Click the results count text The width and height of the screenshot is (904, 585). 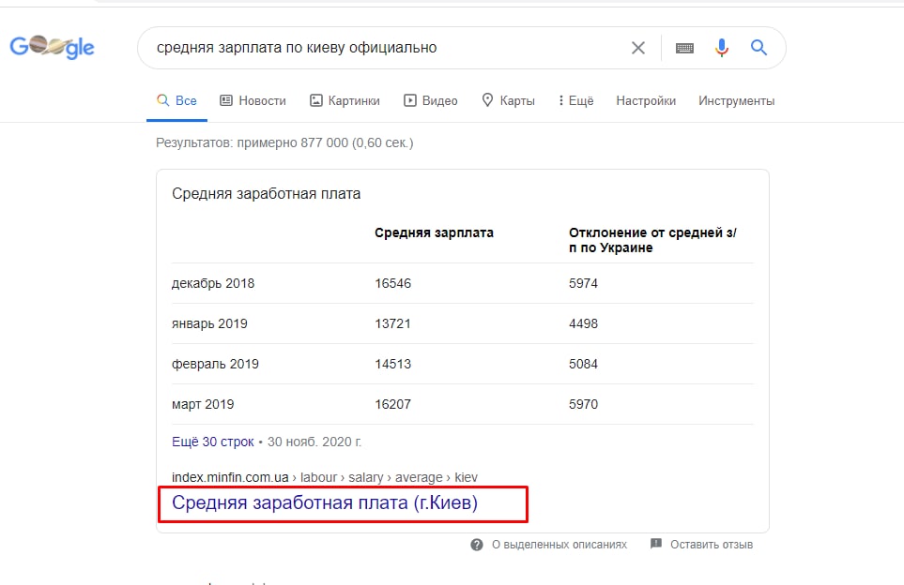pyautogui.click(x=284, y=142)
